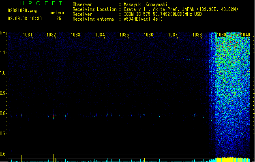This screenshot has width=255, height=162.
Task: Click the Receiving Location label
Action: pos(94,9)
